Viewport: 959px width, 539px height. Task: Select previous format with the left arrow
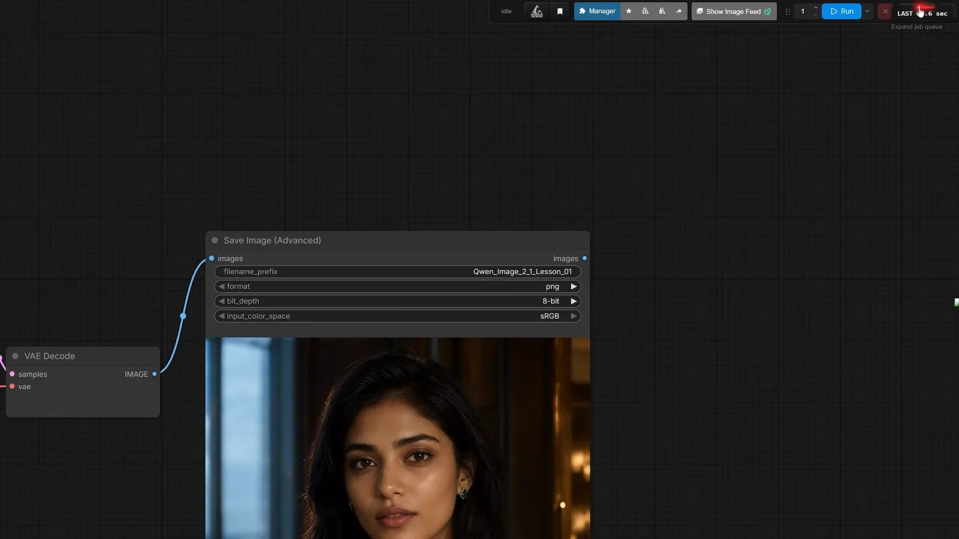[221, 286]
